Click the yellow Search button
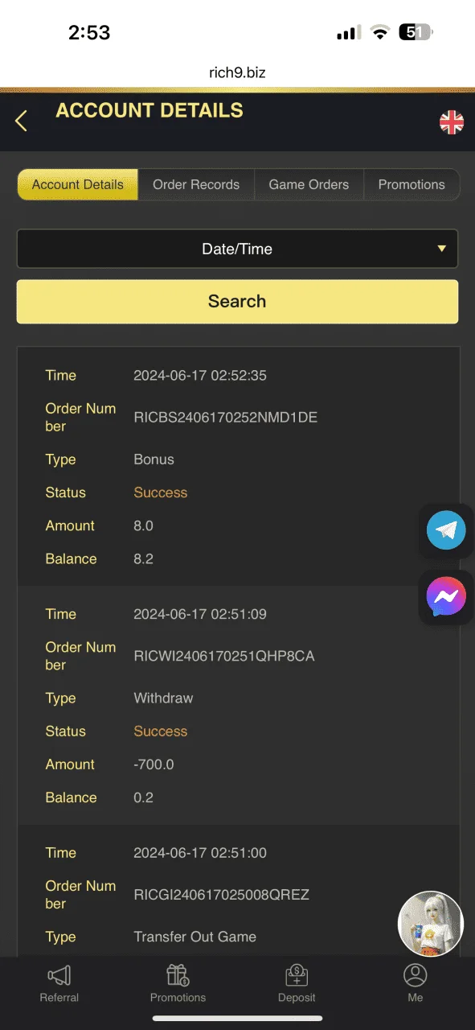The width and height of the screenshot is (475, 1030). tap(237, 301)
